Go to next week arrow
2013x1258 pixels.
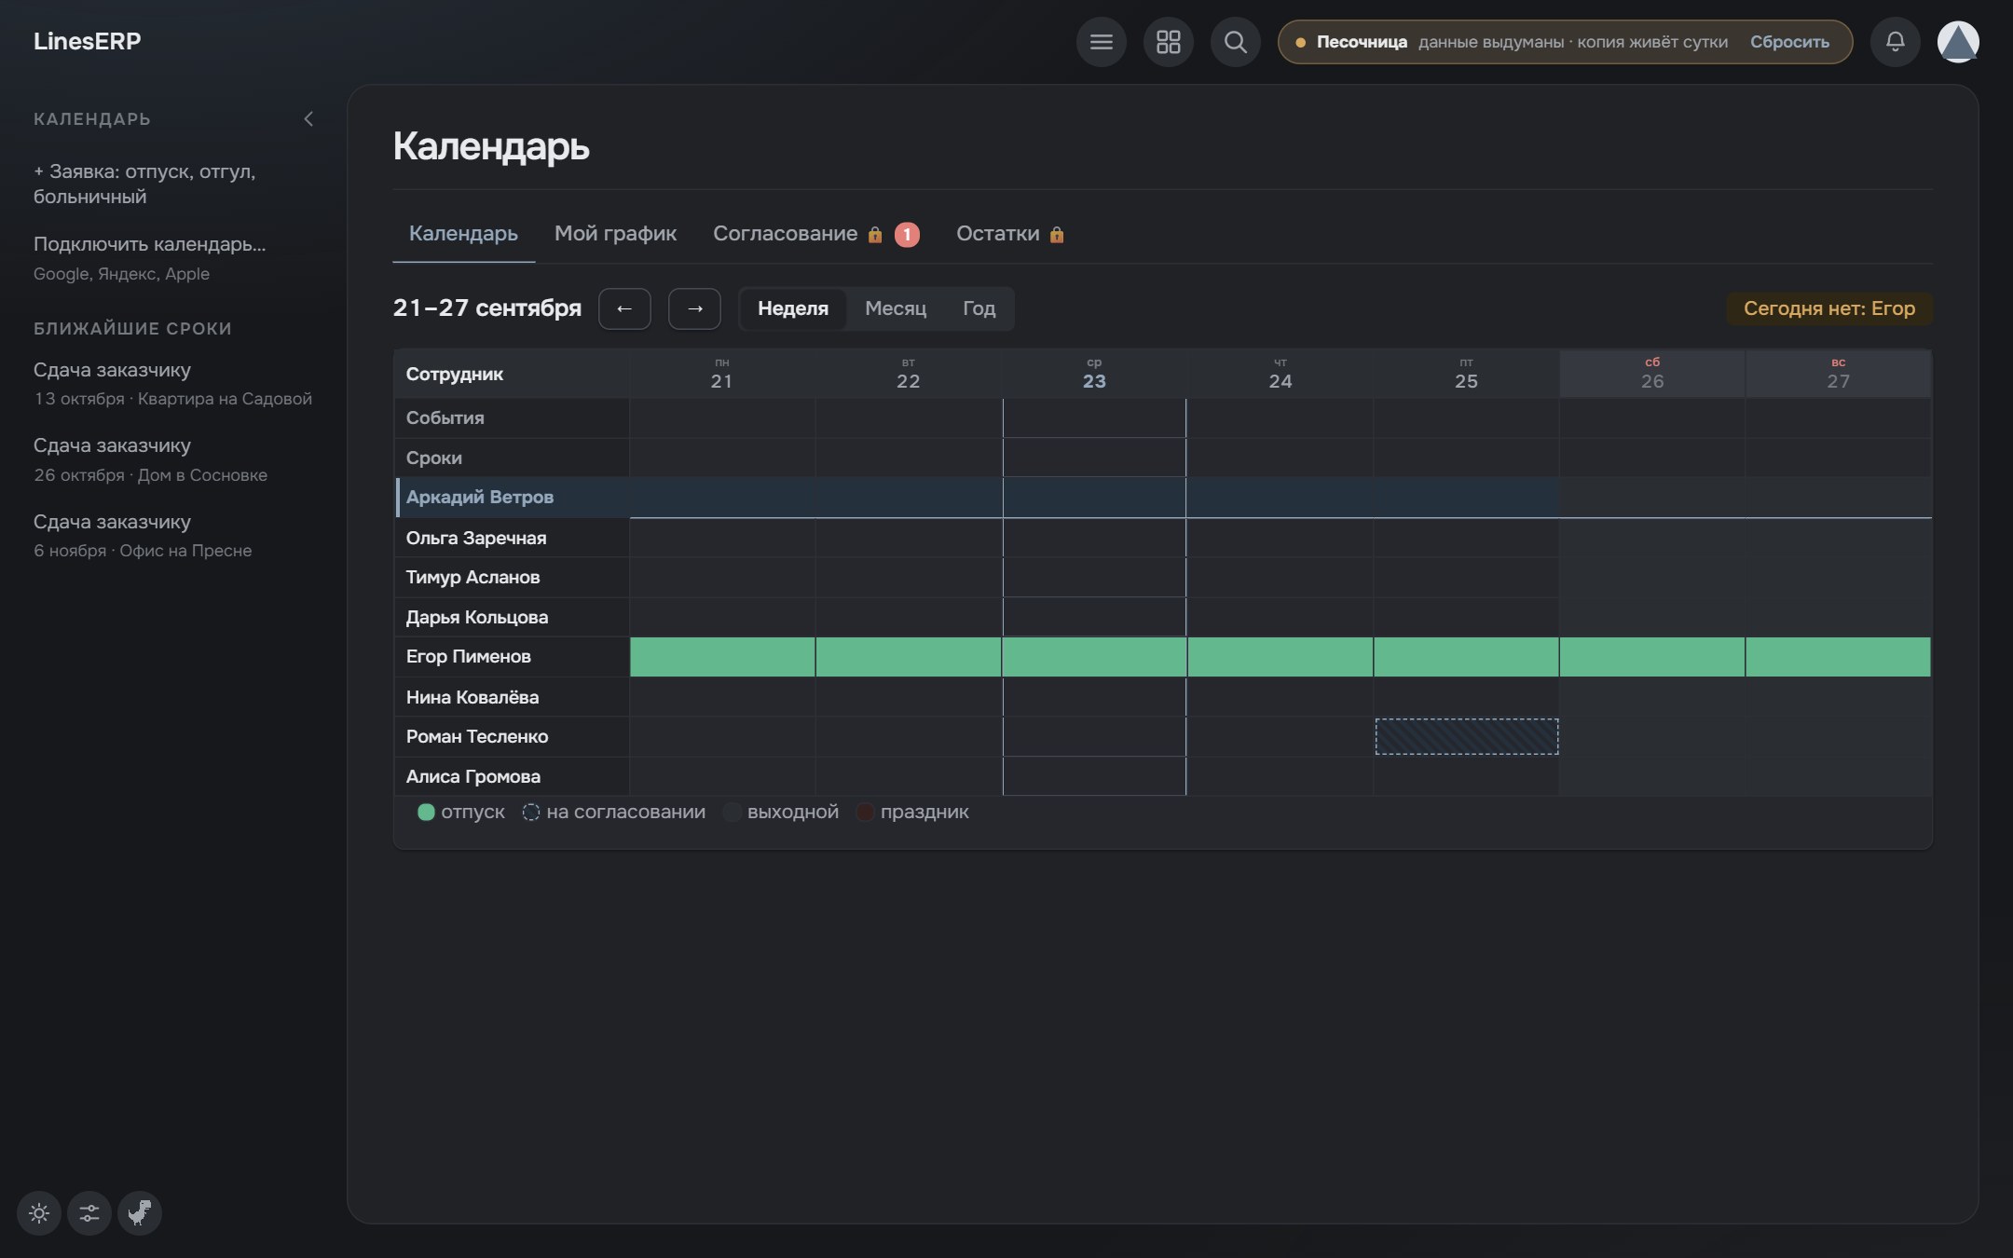(x=694, y=308)
